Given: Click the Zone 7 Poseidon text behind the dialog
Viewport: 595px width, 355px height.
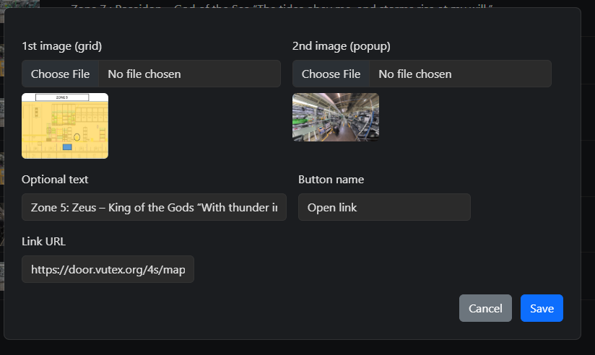Looking at the screenshot, I should (x=282, y=6).
